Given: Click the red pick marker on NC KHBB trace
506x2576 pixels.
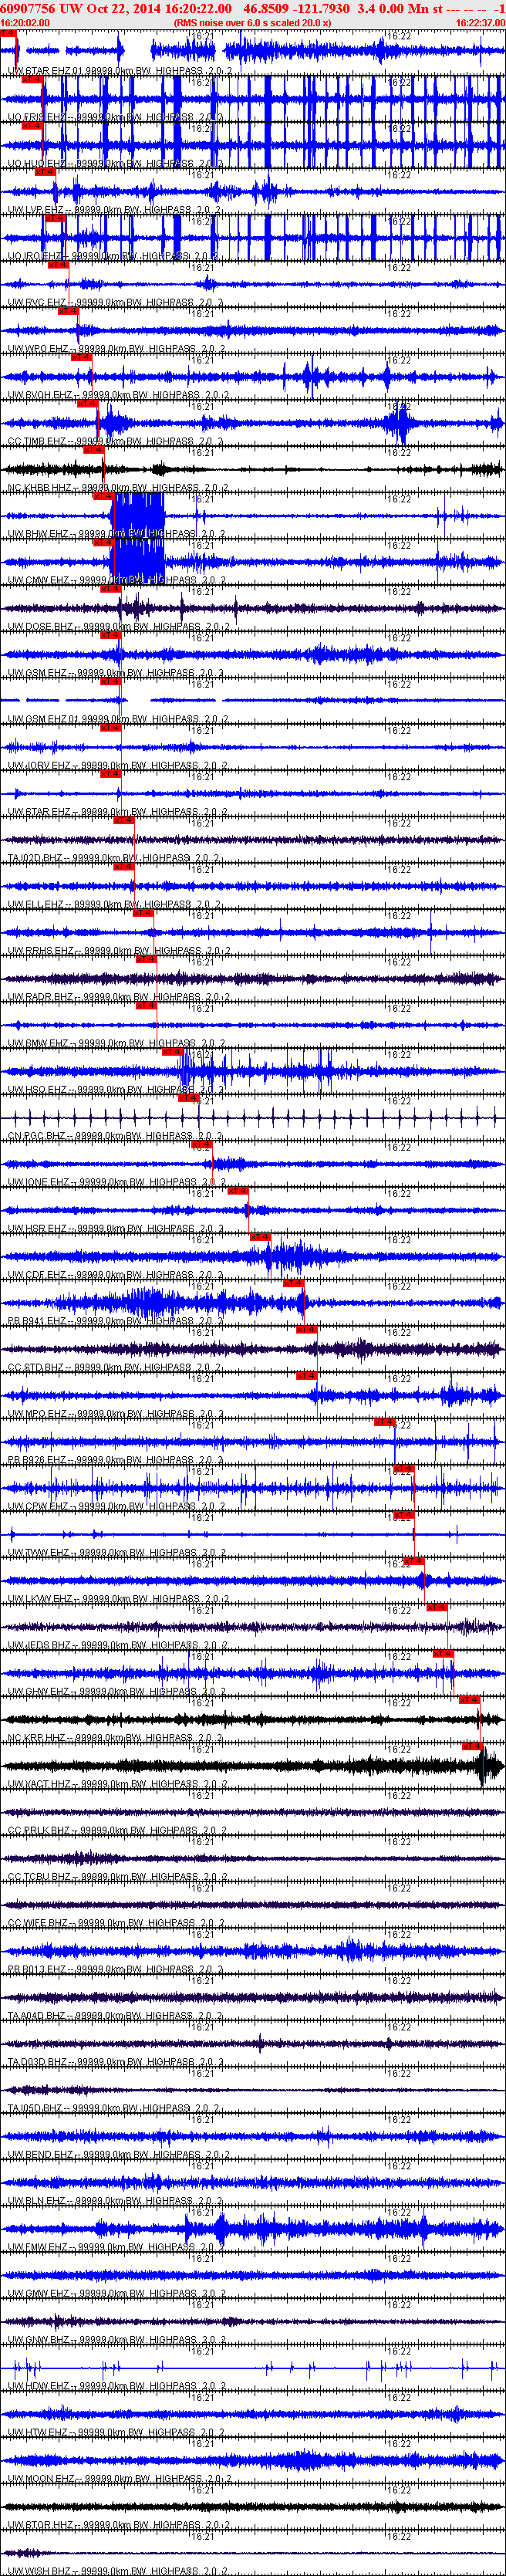Looking at the screenshot, I should [94, 449].
